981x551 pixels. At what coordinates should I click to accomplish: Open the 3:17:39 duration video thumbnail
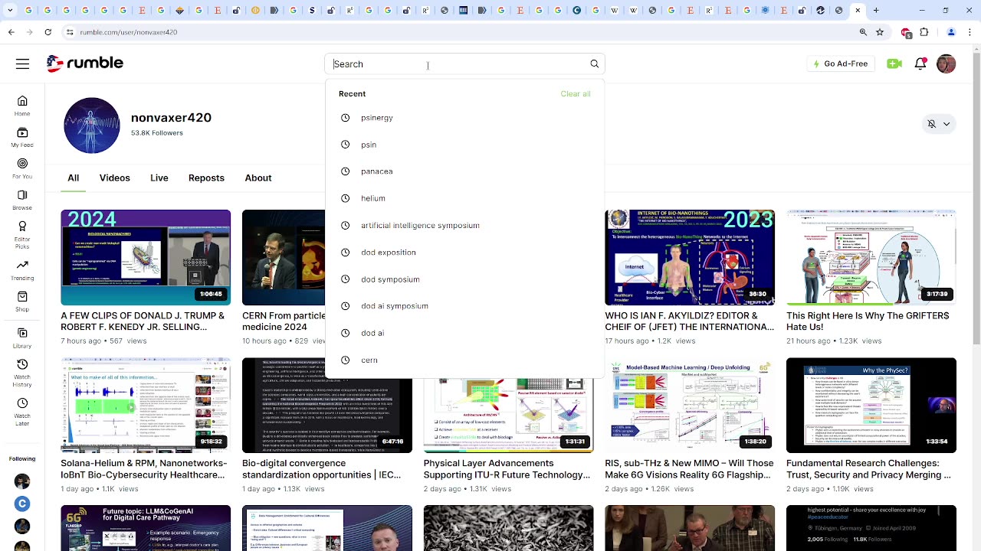(871, 257)
